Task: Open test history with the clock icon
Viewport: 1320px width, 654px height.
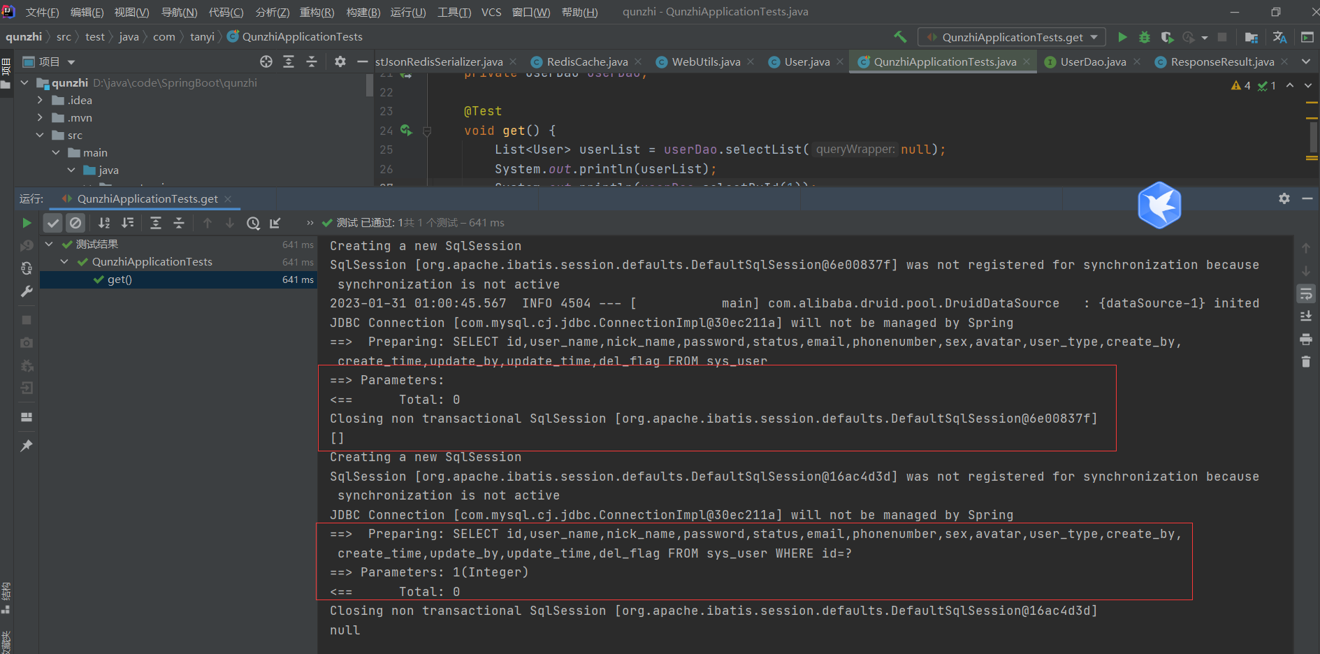Action: [x=253, y=222]
